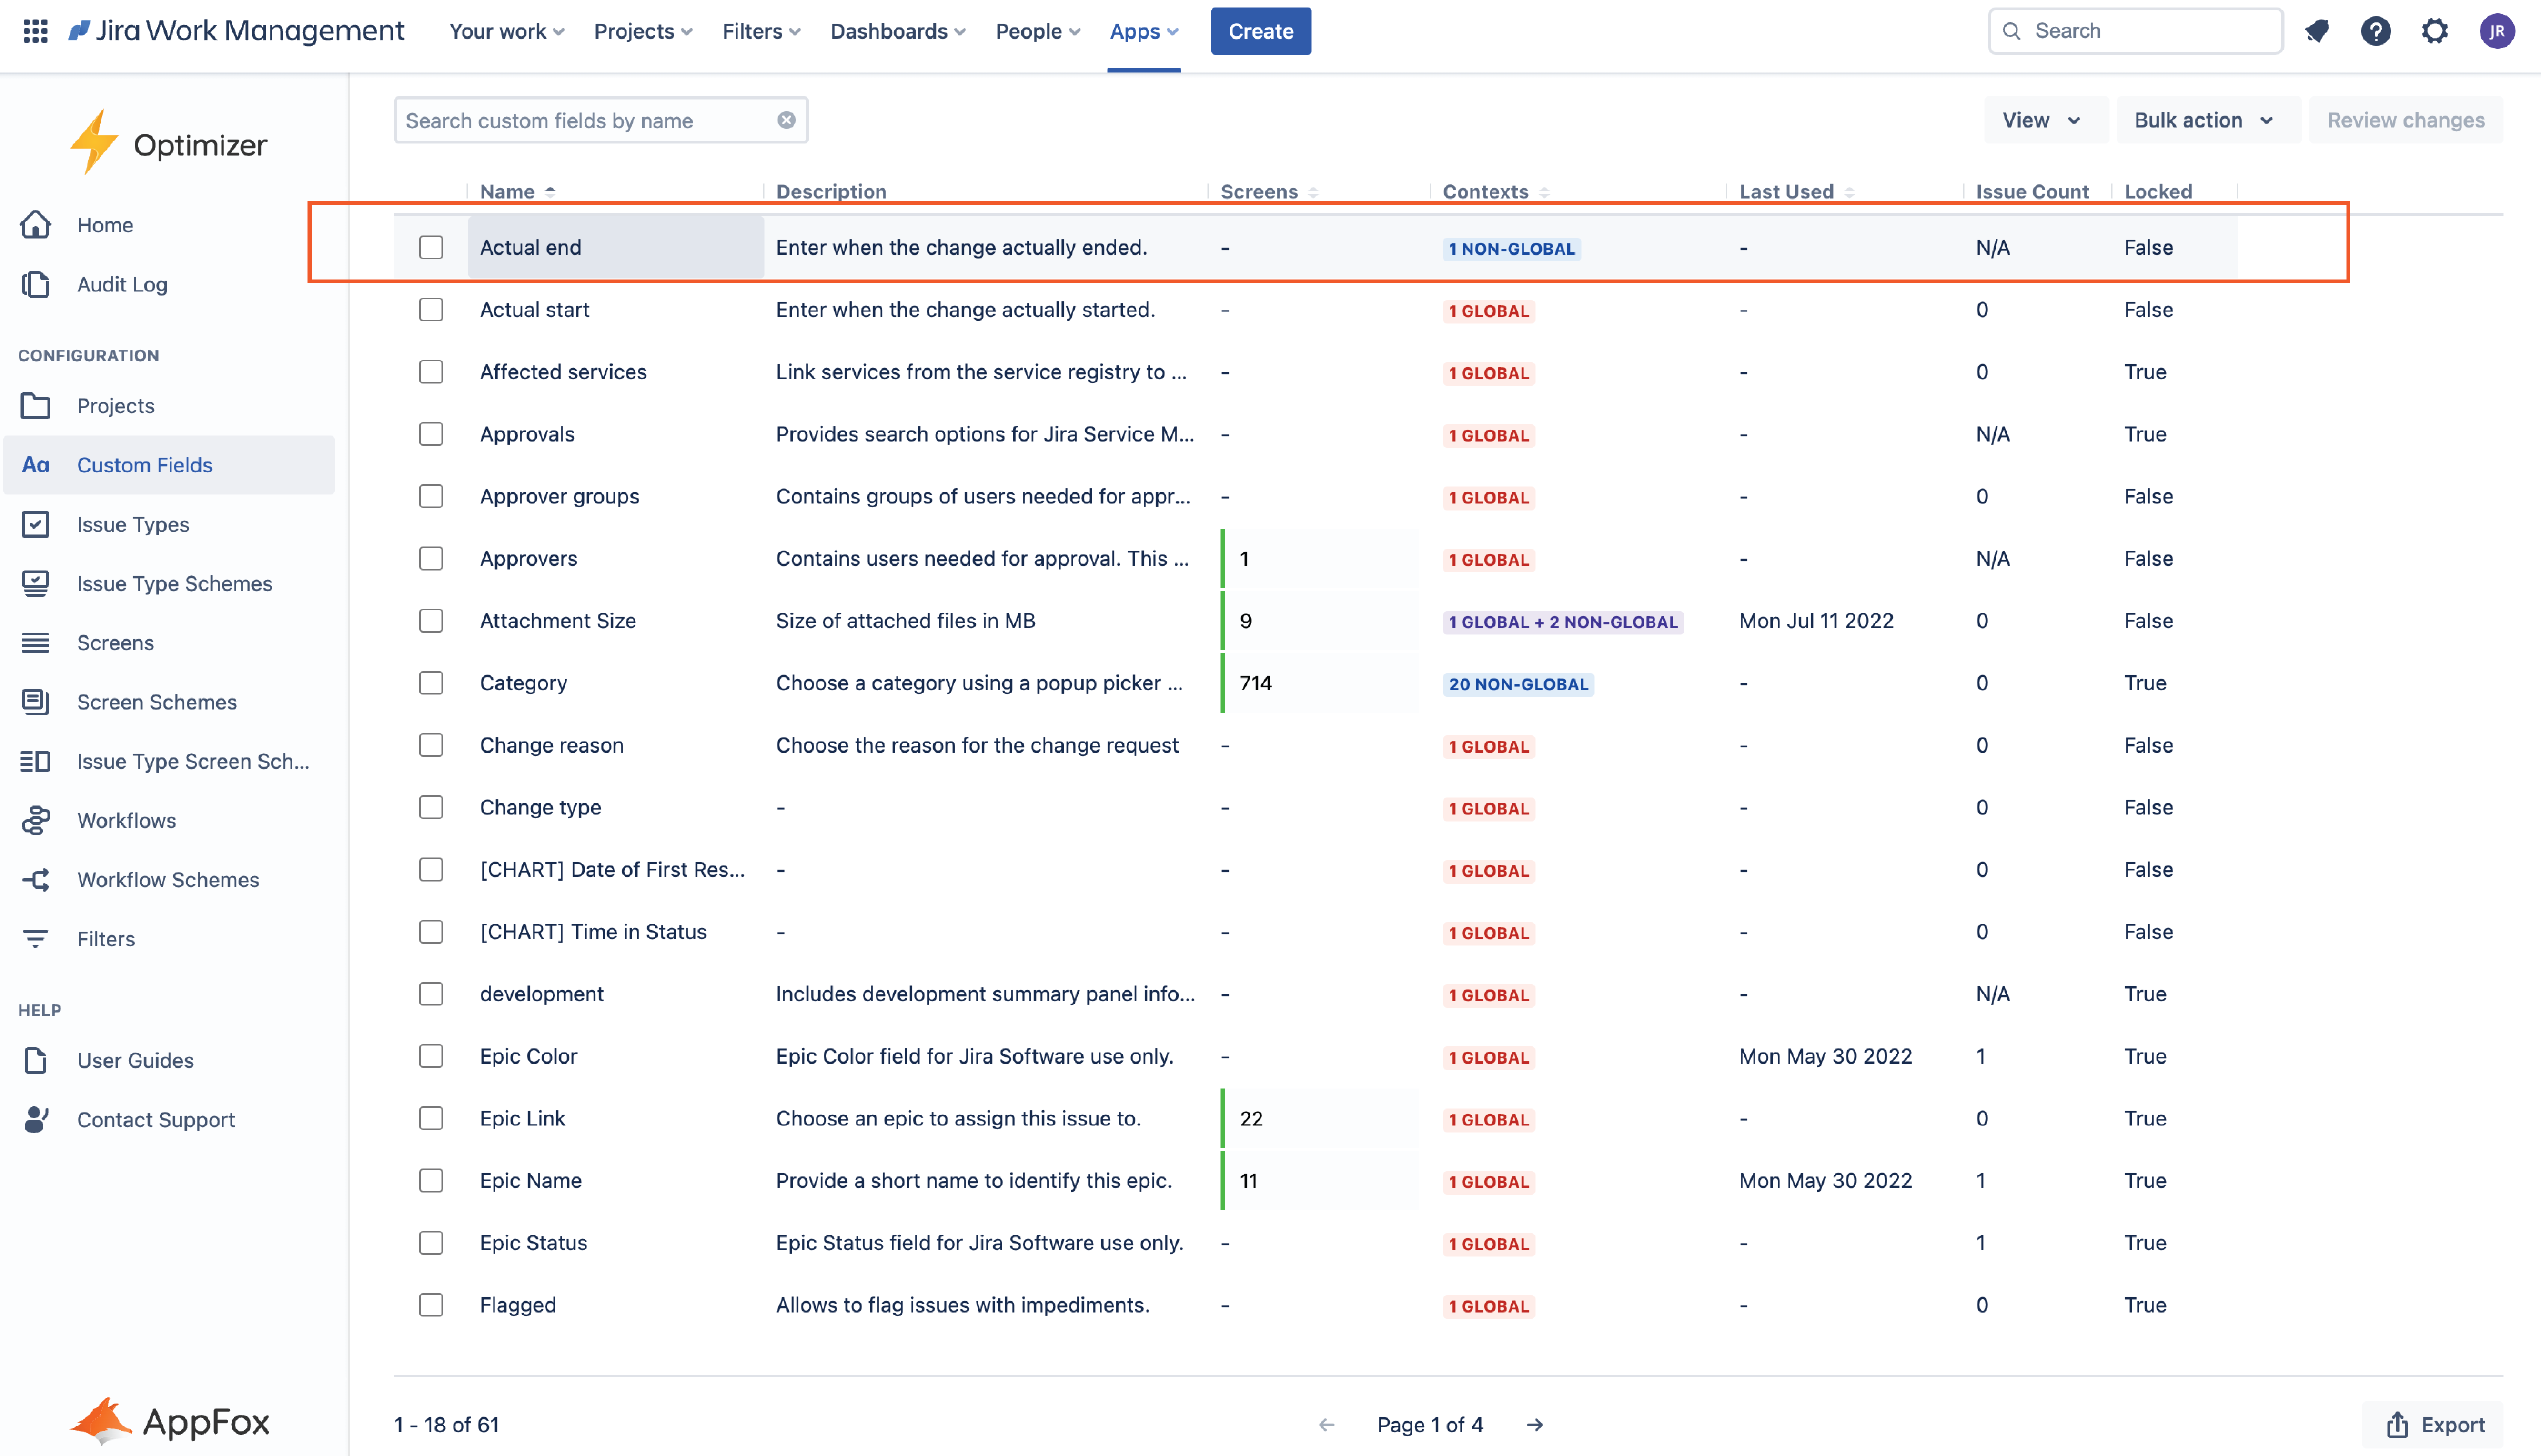Viewport: 2541px width, 1456px height.
Task: Check the Actual end row checkbox
Action: 431,247
